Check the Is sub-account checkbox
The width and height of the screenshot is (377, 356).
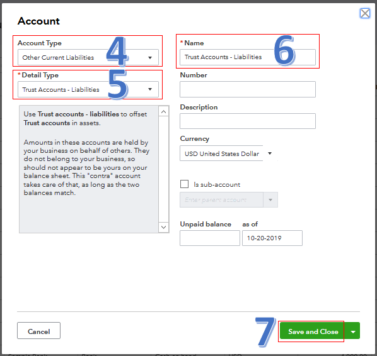tap(185, 184)
